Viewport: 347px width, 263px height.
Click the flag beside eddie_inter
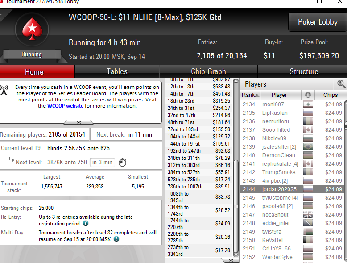(x=308, y=223)
